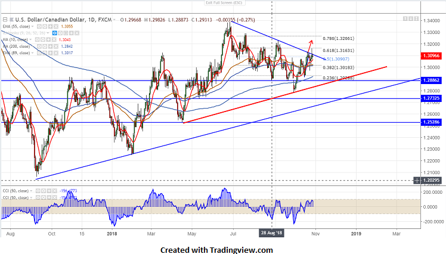
Task: Click the 2019 label on time axis
Action: 356,234
